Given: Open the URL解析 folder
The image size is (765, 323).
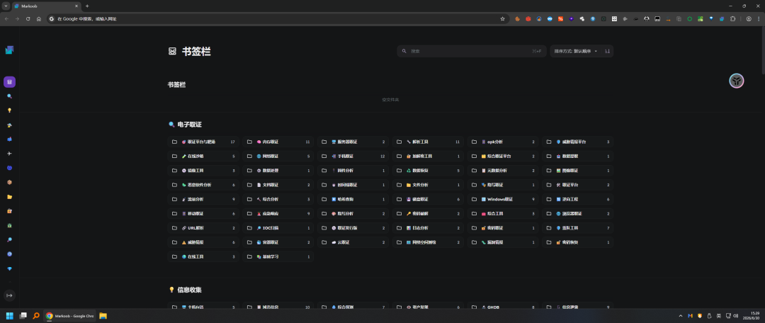Looking at the screenshot, I should click(x=203, y=228).
